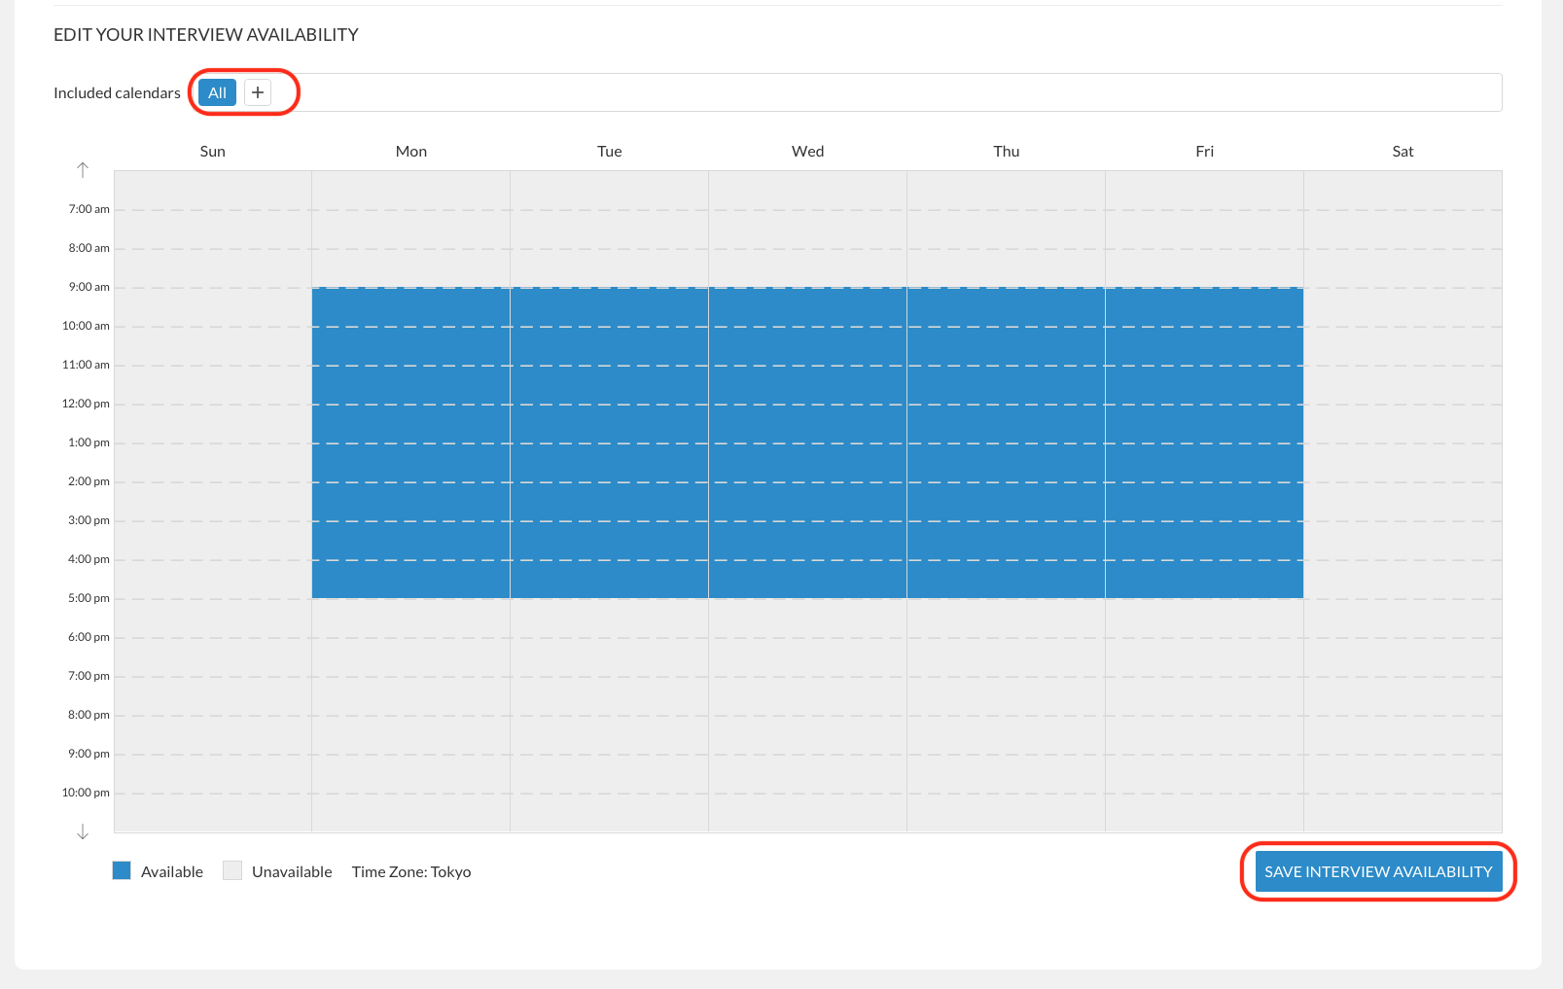Click the down arrow to view later hours
The width and height of the screenshot is (1563, 989).
tap(83, 831)
